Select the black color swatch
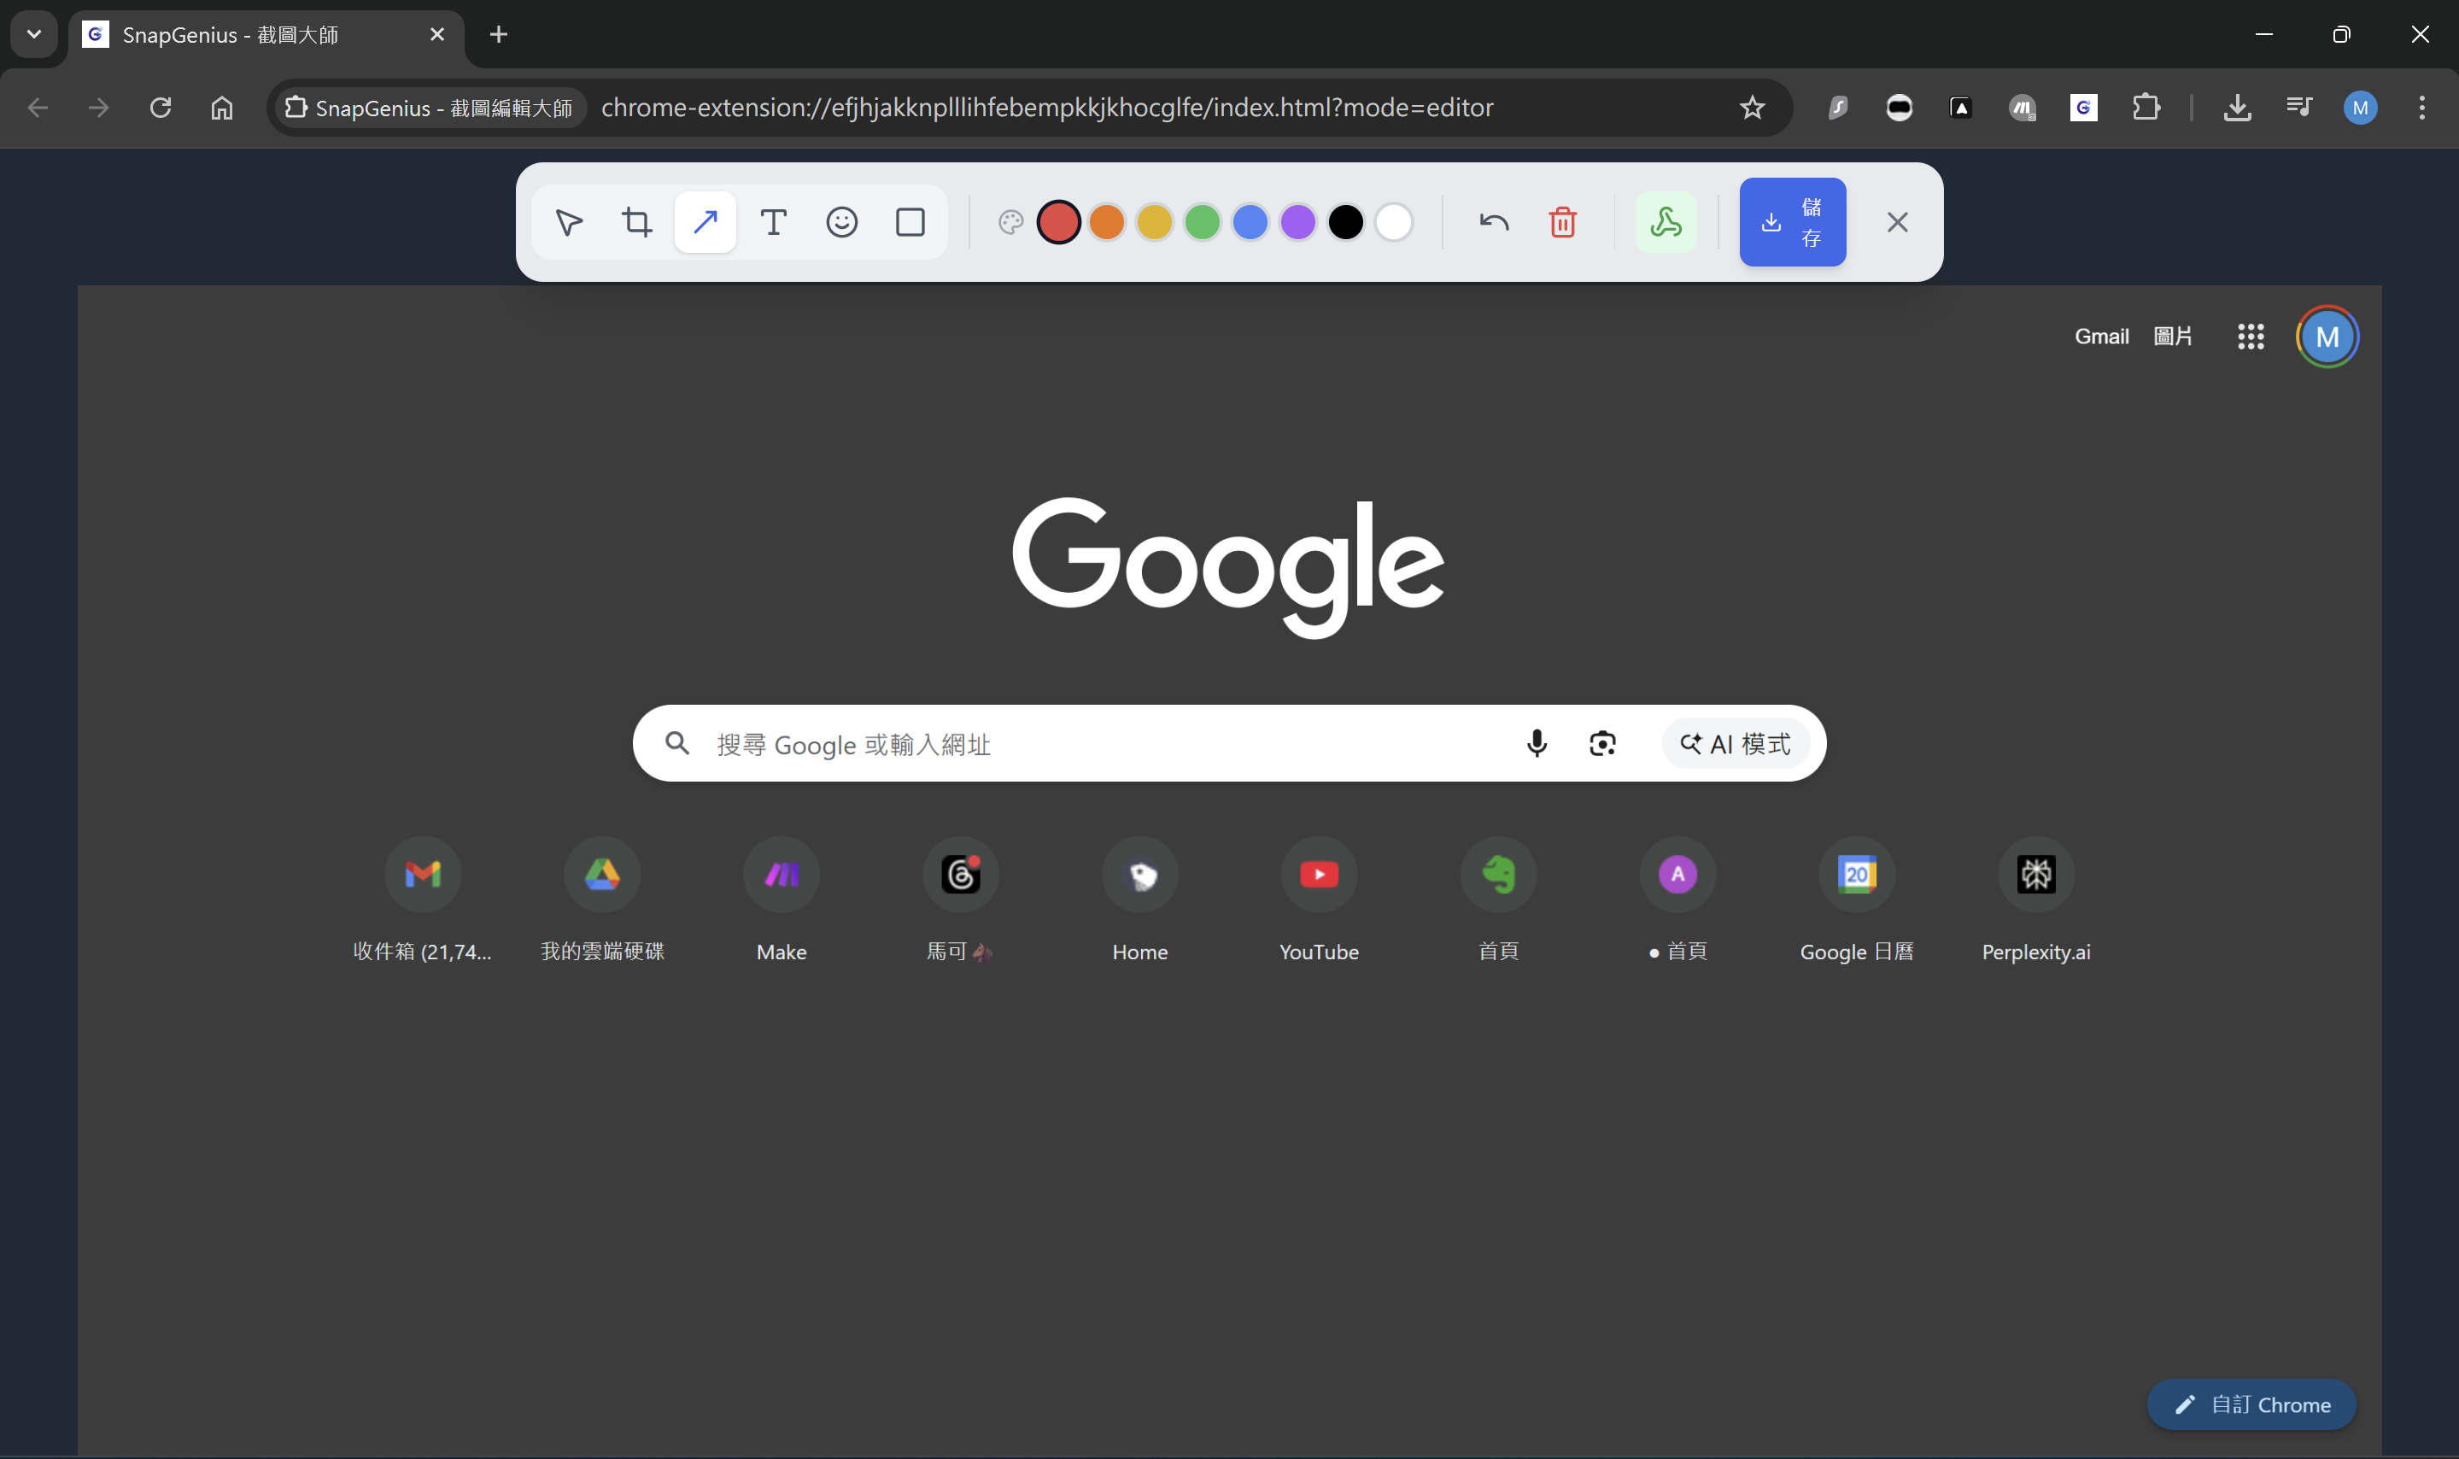Viewport: 2459px width, 1459px height. click(x=1345, y=222)
